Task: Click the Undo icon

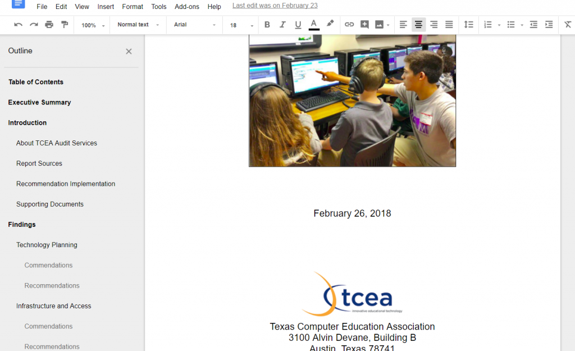Action: click(18, 25)
